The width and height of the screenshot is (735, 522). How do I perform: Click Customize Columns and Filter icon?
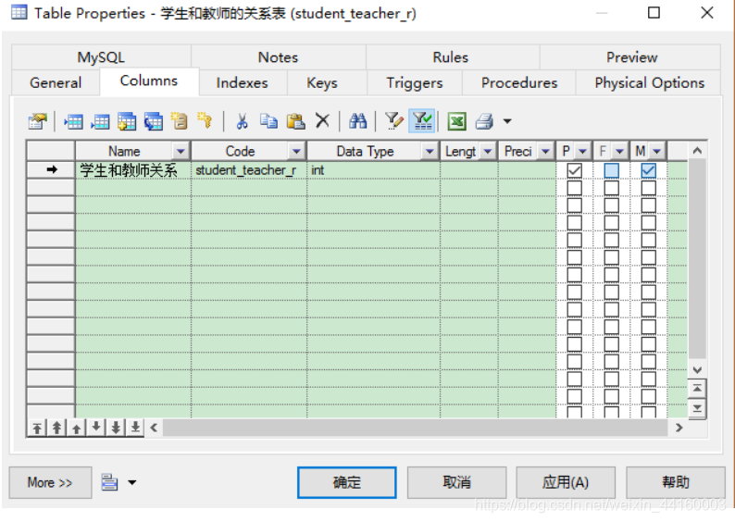[393, 121]
